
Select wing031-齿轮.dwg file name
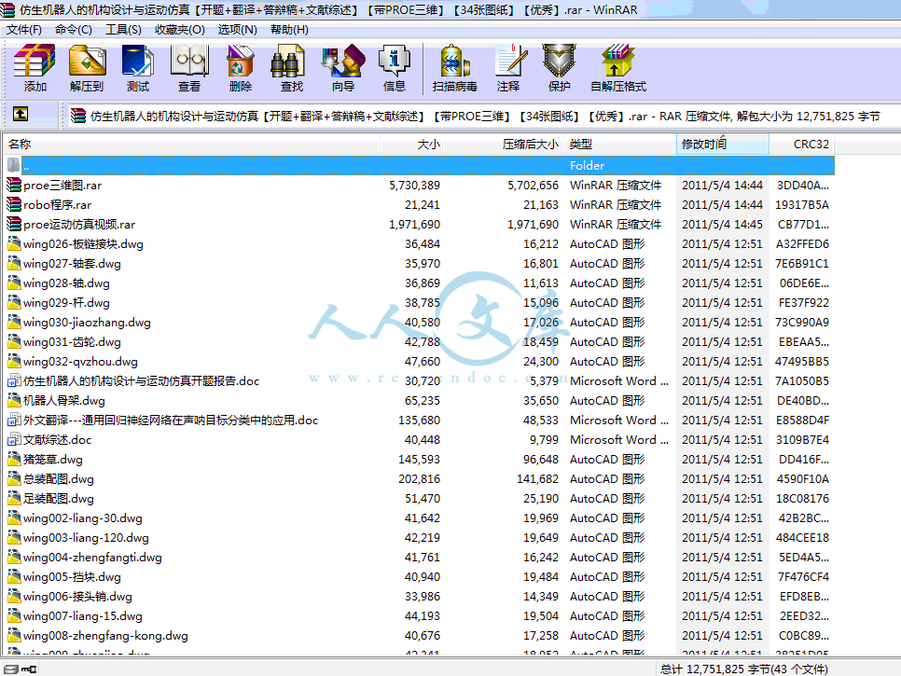coord(73,342)
